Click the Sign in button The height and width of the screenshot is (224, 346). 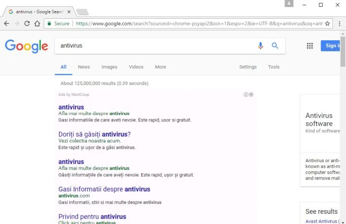point(330,46)
